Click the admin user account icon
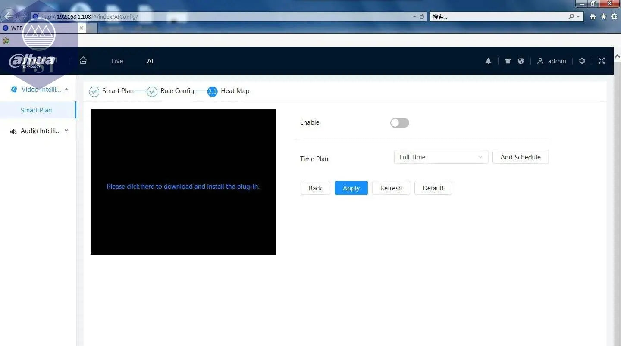 (x=540, y=61)
